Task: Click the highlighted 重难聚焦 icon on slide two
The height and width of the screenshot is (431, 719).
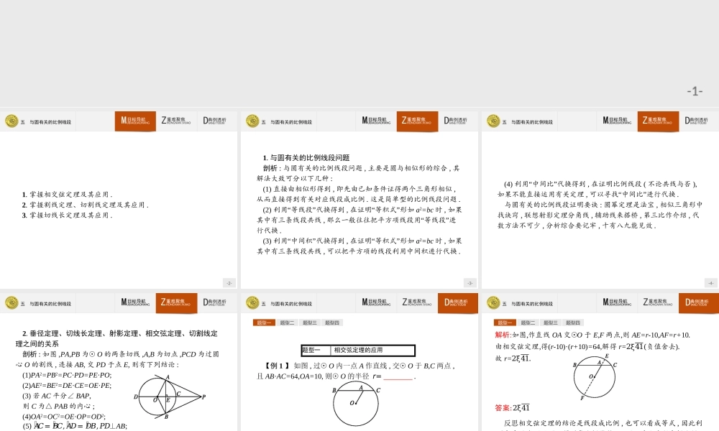Action: point(418,121)
